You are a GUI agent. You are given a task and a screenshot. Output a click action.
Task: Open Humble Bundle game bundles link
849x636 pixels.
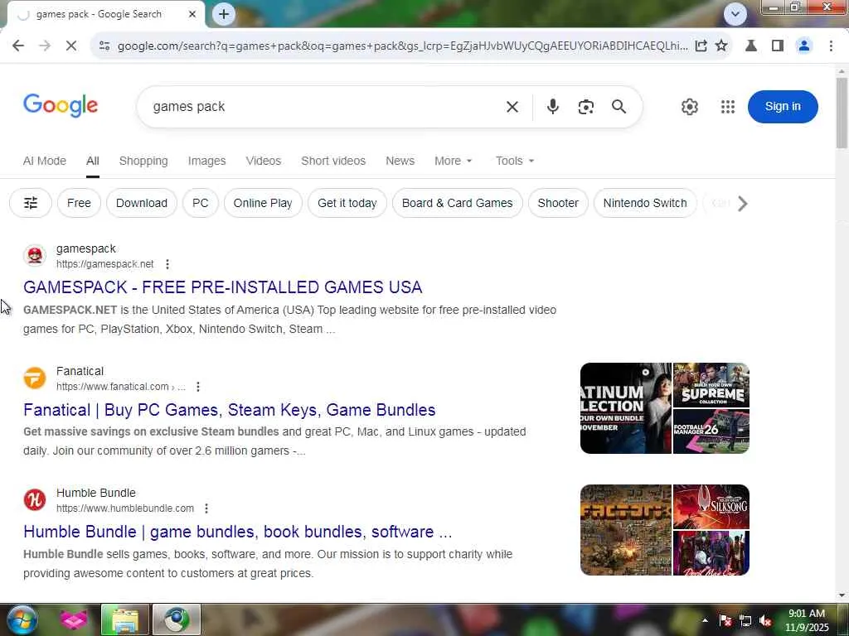tap(237, 532)
